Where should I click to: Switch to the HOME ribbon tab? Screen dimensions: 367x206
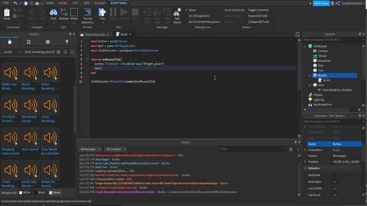(50, 3)
